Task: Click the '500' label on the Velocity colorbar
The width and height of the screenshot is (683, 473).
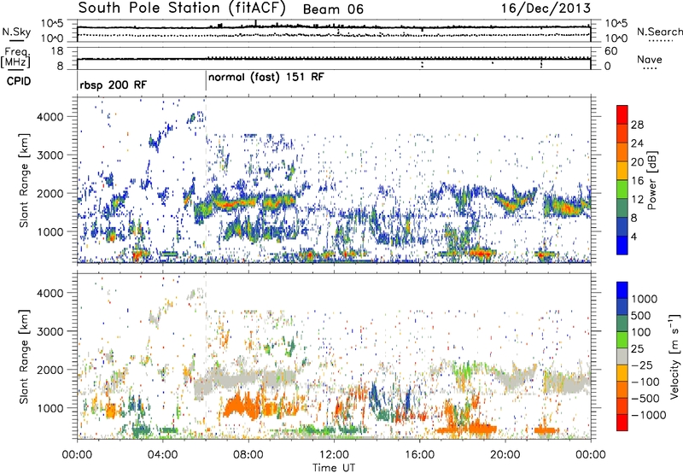Action: click(641, 316)
